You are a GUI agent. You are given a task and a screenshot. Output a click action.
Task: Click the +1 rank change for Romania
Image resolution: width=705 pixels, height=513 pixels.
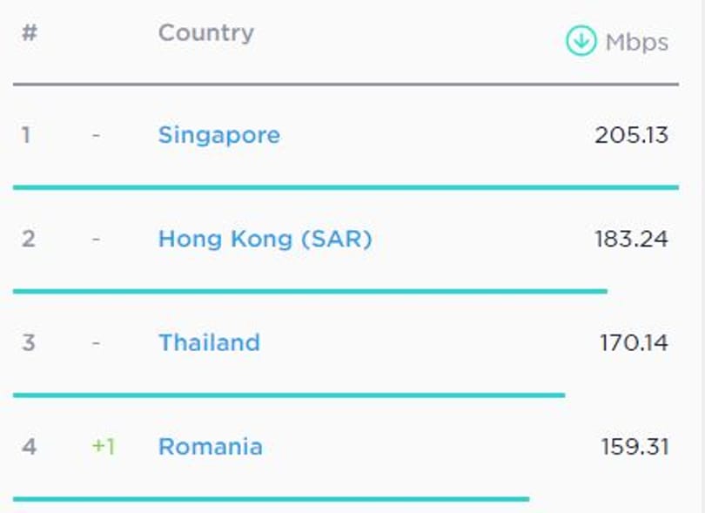104,447
